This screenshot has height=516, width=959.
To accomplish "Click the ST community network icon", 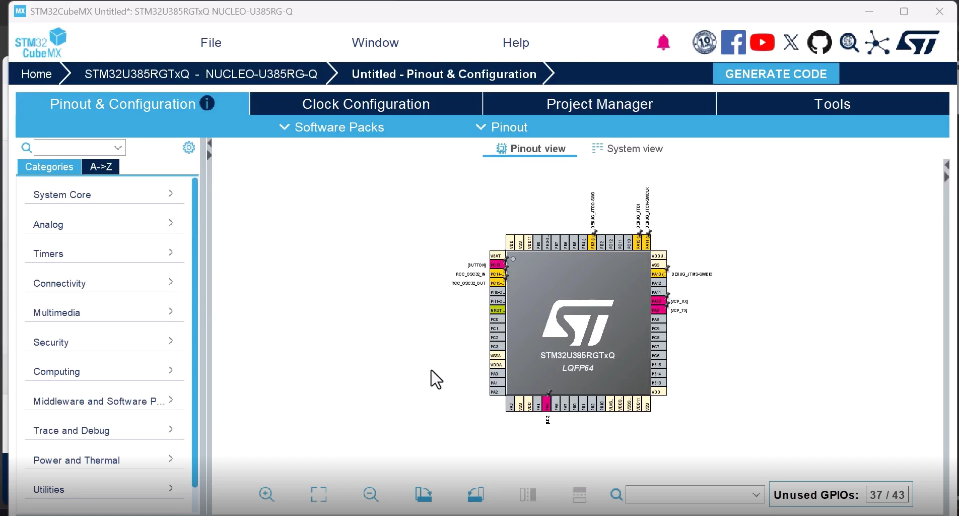I will tap(877, 42).
